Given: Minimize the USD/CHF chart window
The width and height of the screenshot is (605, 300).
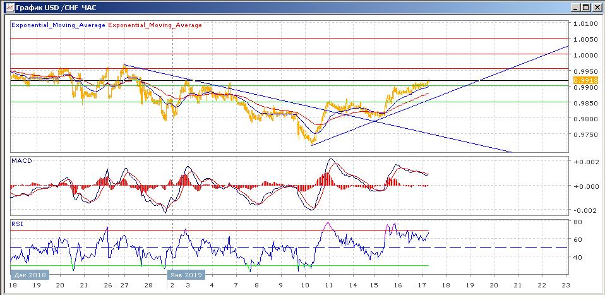Looking at the screenshot, I should [575, 7].
